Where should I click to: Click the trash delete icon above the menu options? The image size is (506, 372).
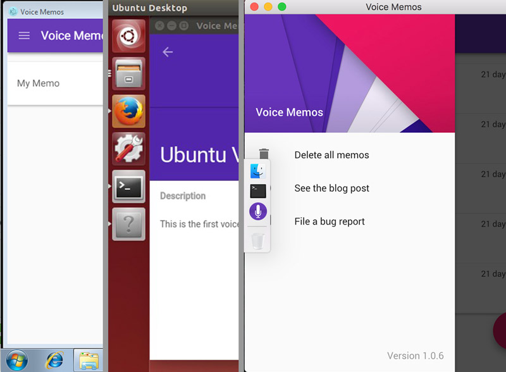coord(264,153)
